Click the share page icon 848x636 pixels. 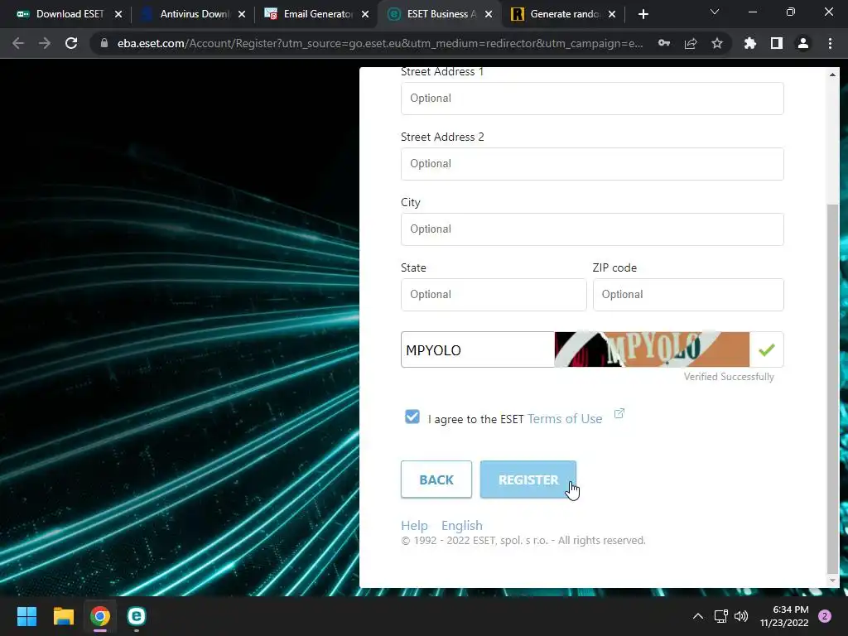(691, 43)
